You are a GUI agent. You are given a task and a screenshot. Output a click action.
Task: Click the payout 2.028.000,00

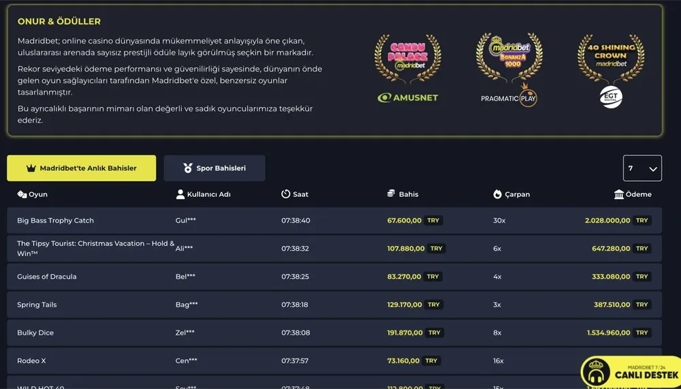click(x=607, y=220)
